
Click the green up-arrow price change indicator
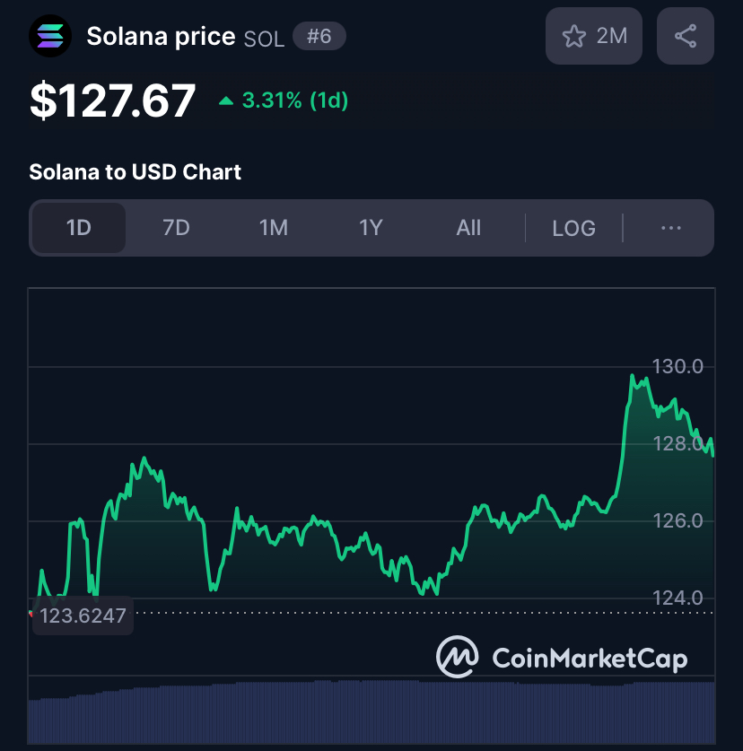pos(227,101)
